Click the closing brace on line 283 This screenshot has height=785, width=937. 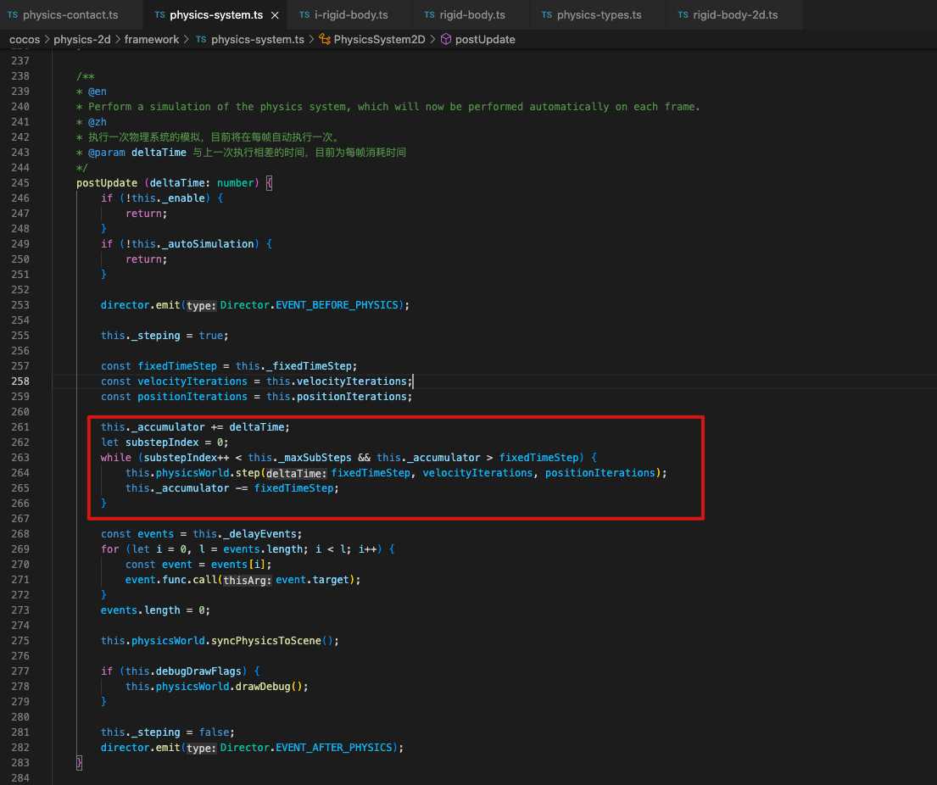[80, 763]
